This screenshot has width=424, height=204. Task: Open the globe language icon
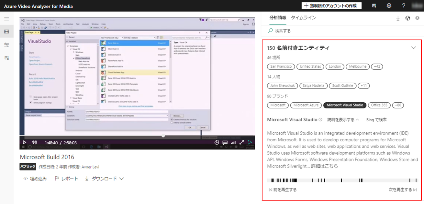(408, 18)
